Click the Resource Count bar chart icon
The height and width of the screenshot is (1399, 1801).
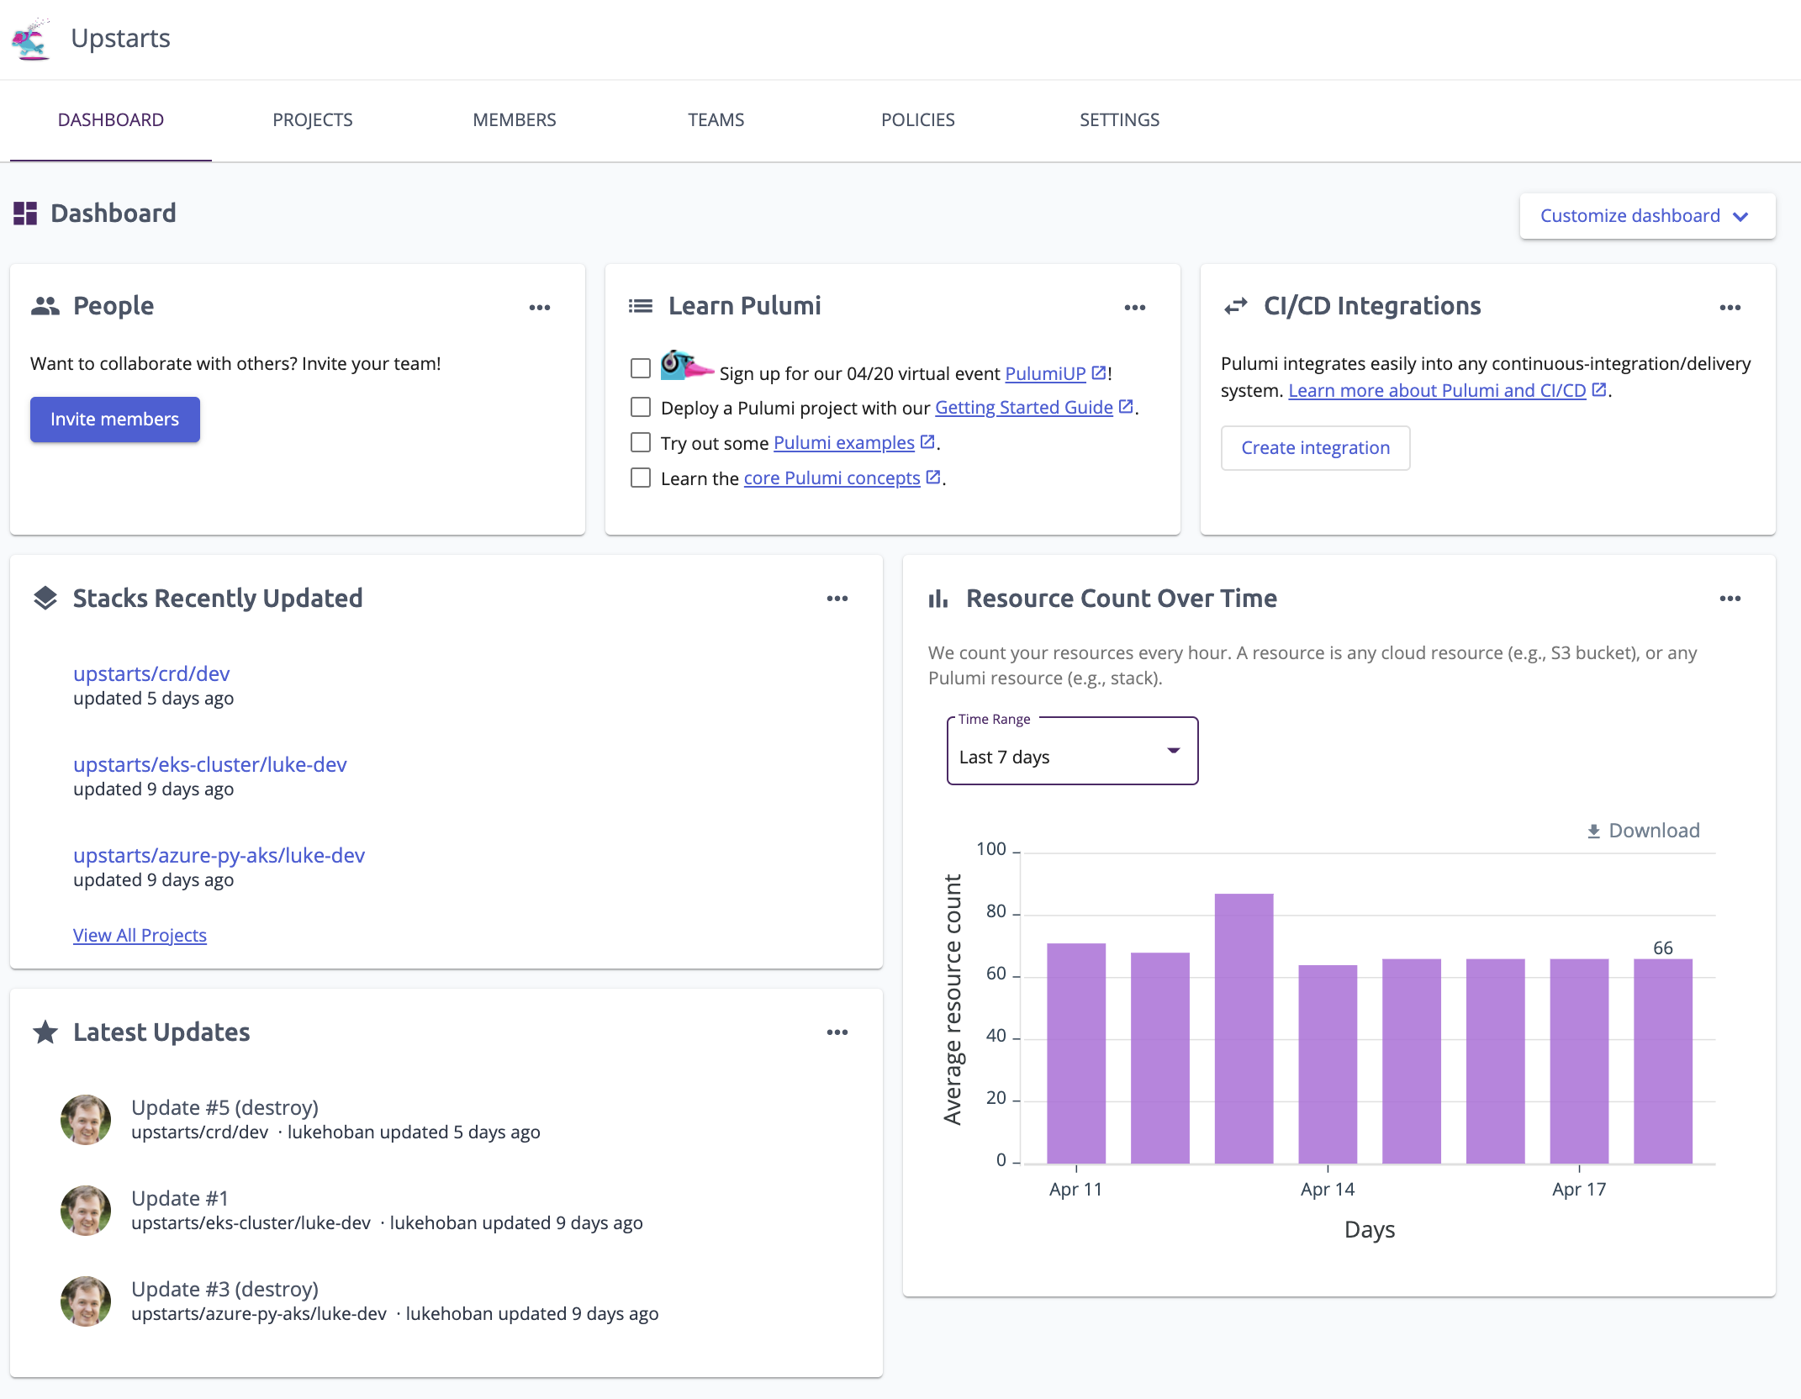pyautogui.click(x=938, y=599)
